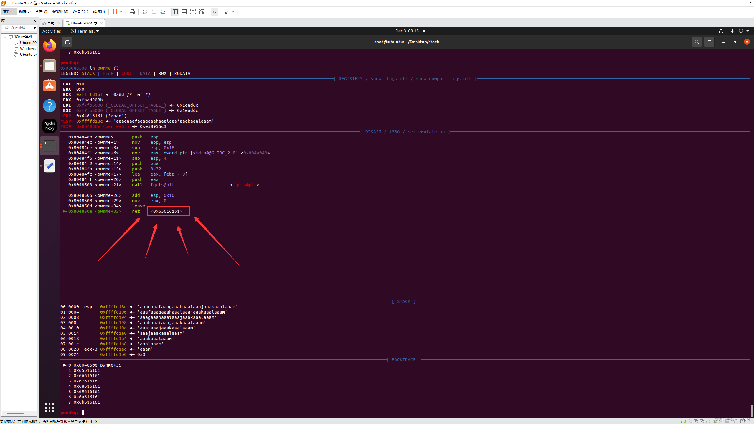Toggle the library sidebar view button
This screenshot has width=754, height=424.
coord(175,12)
